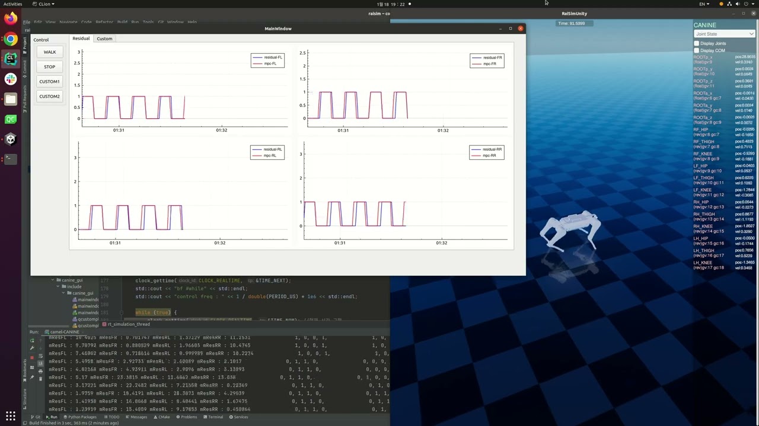Click the residual-FL legend box
The height and width of the screenshot is (426, 759).
[x=267, y=60]
